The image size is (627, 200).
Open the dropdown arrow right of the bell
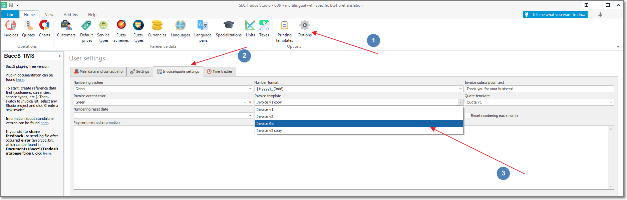tap(621, 14)
